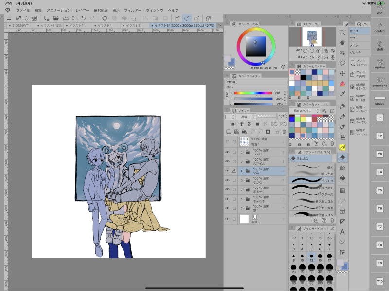The image size is (389, 291).
Task: Hide the しゃけ layer folder
Action: point(227,153)
